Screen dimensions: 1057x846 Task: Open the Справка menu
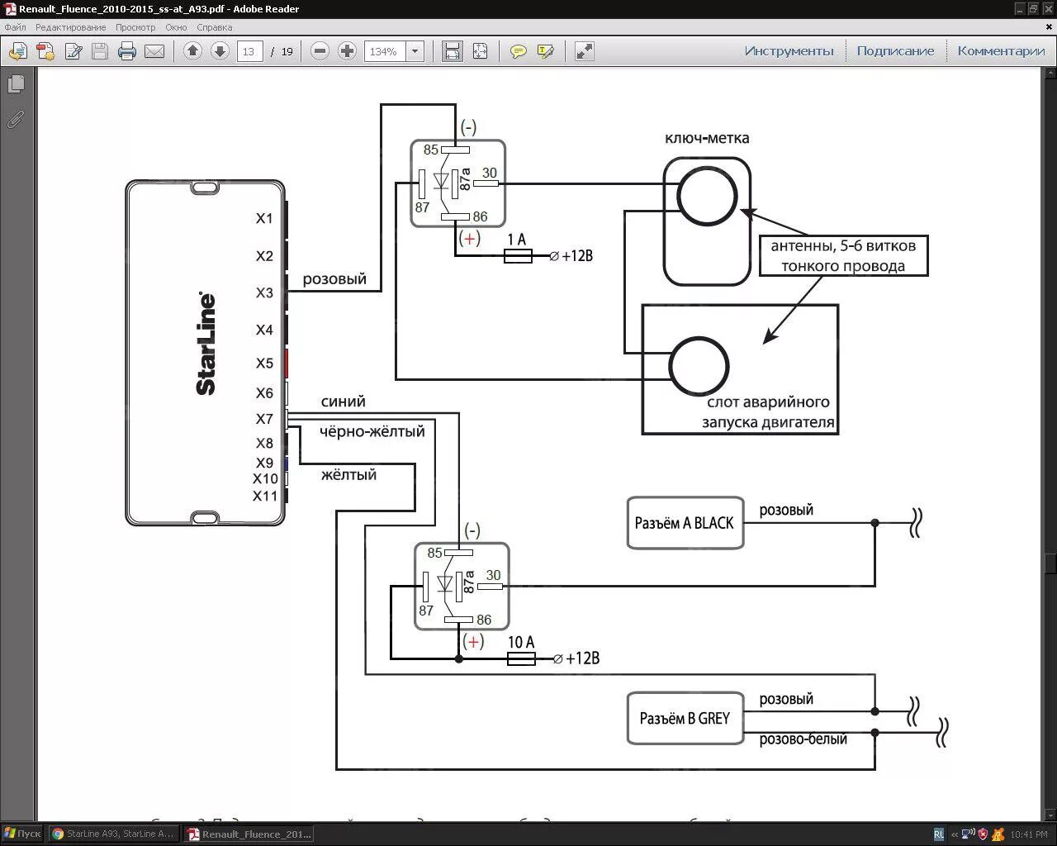tap(215, 27)
